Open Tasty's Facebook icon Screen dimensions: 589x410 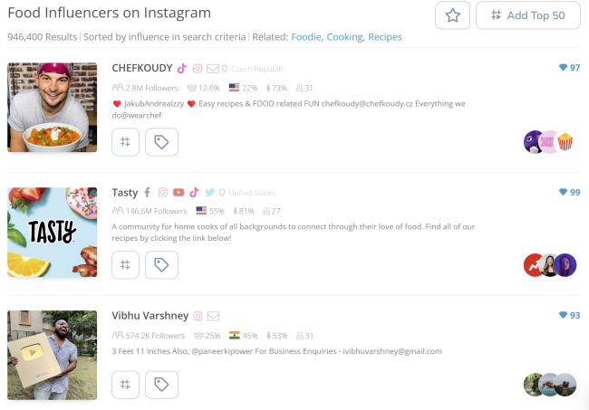[x=147, y=193]
